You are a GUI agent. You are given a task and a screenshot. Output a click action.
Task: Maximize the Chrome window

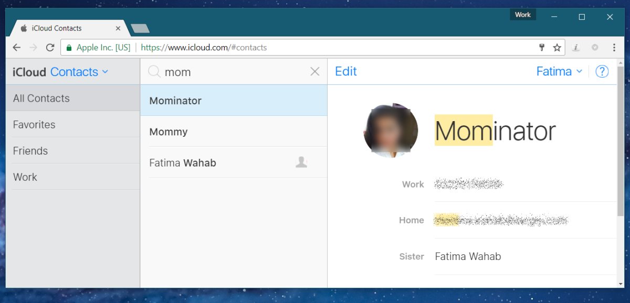coord(582,17)
